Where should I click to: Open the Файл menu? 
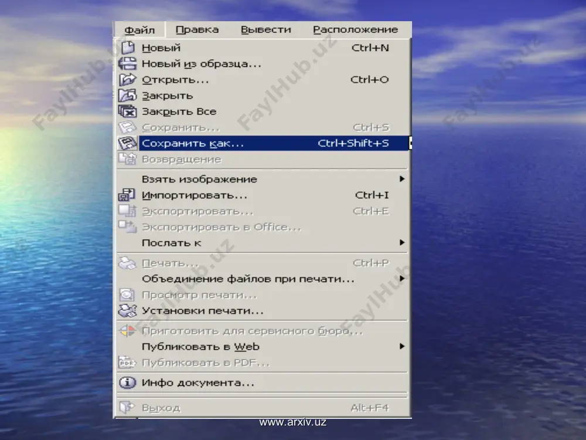click(139, 29)
